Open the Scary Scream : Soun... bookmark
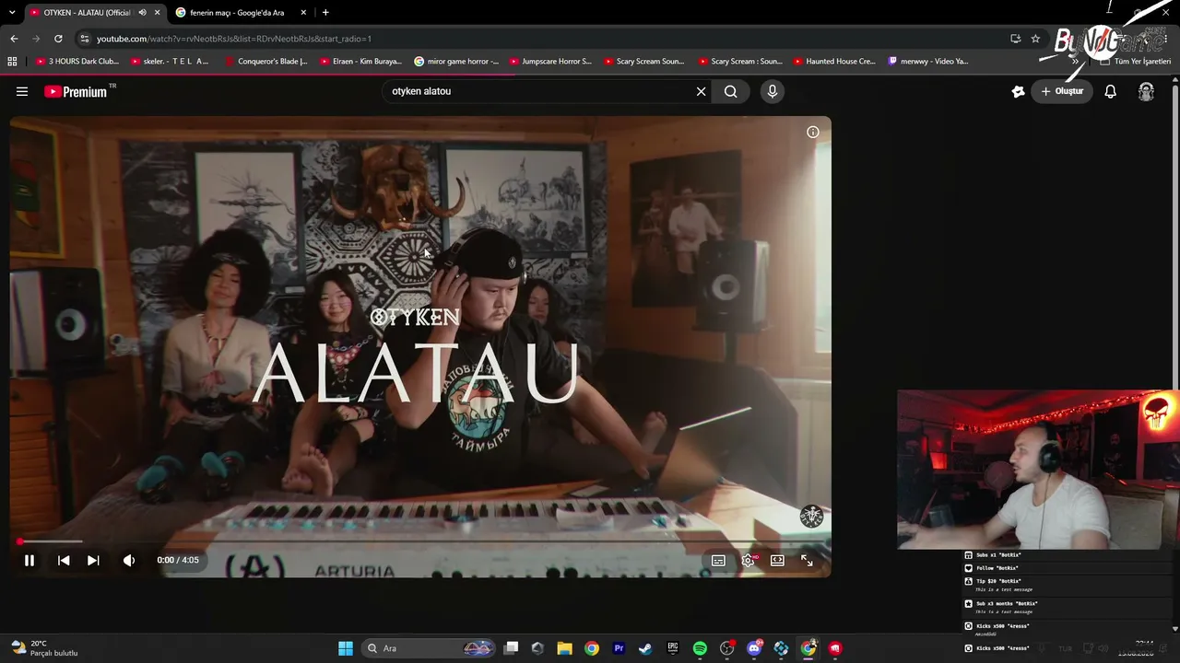 (739, 62)
